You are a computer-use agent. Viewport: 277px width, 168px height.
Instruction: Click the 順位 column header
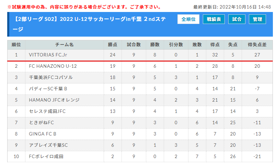coord(16,45)
